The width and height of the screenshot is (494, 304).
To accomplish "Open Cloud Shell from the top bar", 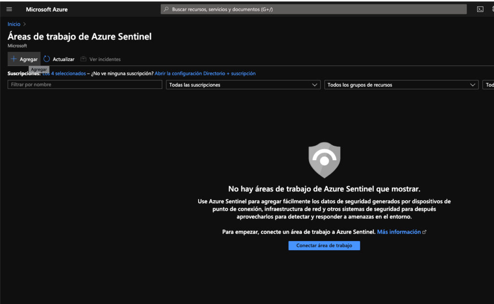I will [480, 9].
